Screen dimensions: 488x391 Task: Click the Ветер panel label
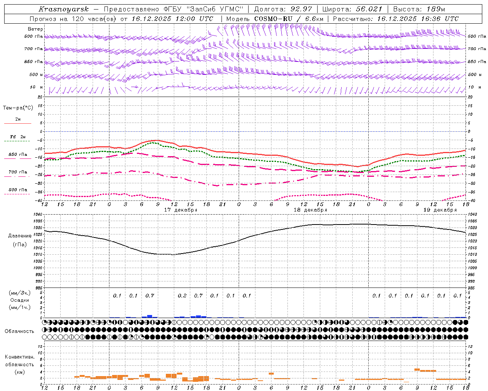(x=35, y=29)
